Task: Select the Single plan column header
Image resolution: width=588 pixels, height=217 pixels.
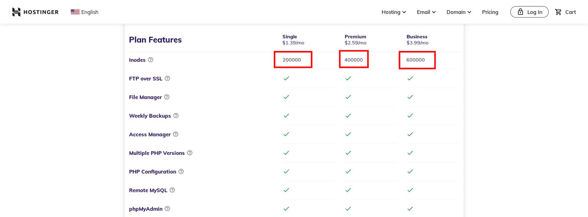Action: [293, 40]
